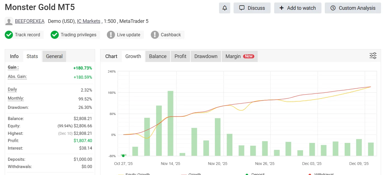Show the Drawdown chart tab
This screenshot has width=383, height=175.
tap(206, 56)
